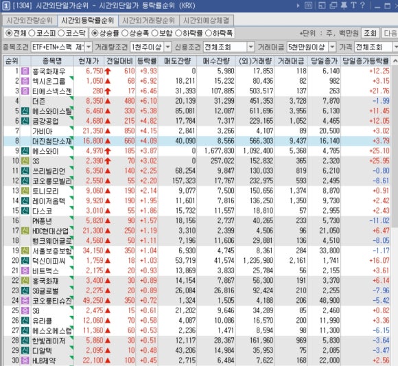
Task: Click the yellow 신 badge for 토니모리
Action: pyautogui.click(x=25, y=191)
